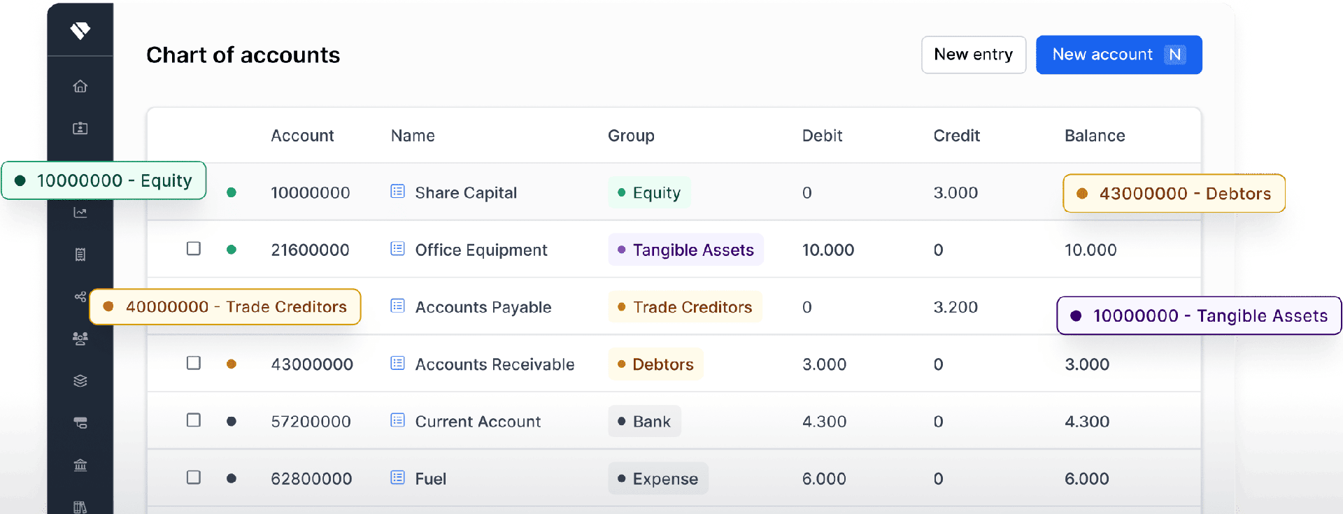Open the Home icon in sidebar

[x=80, y=86]
